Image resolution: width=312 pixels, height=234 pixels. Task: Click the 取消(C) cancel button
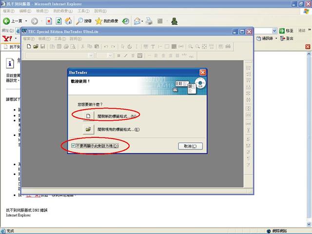pos(190,146)
